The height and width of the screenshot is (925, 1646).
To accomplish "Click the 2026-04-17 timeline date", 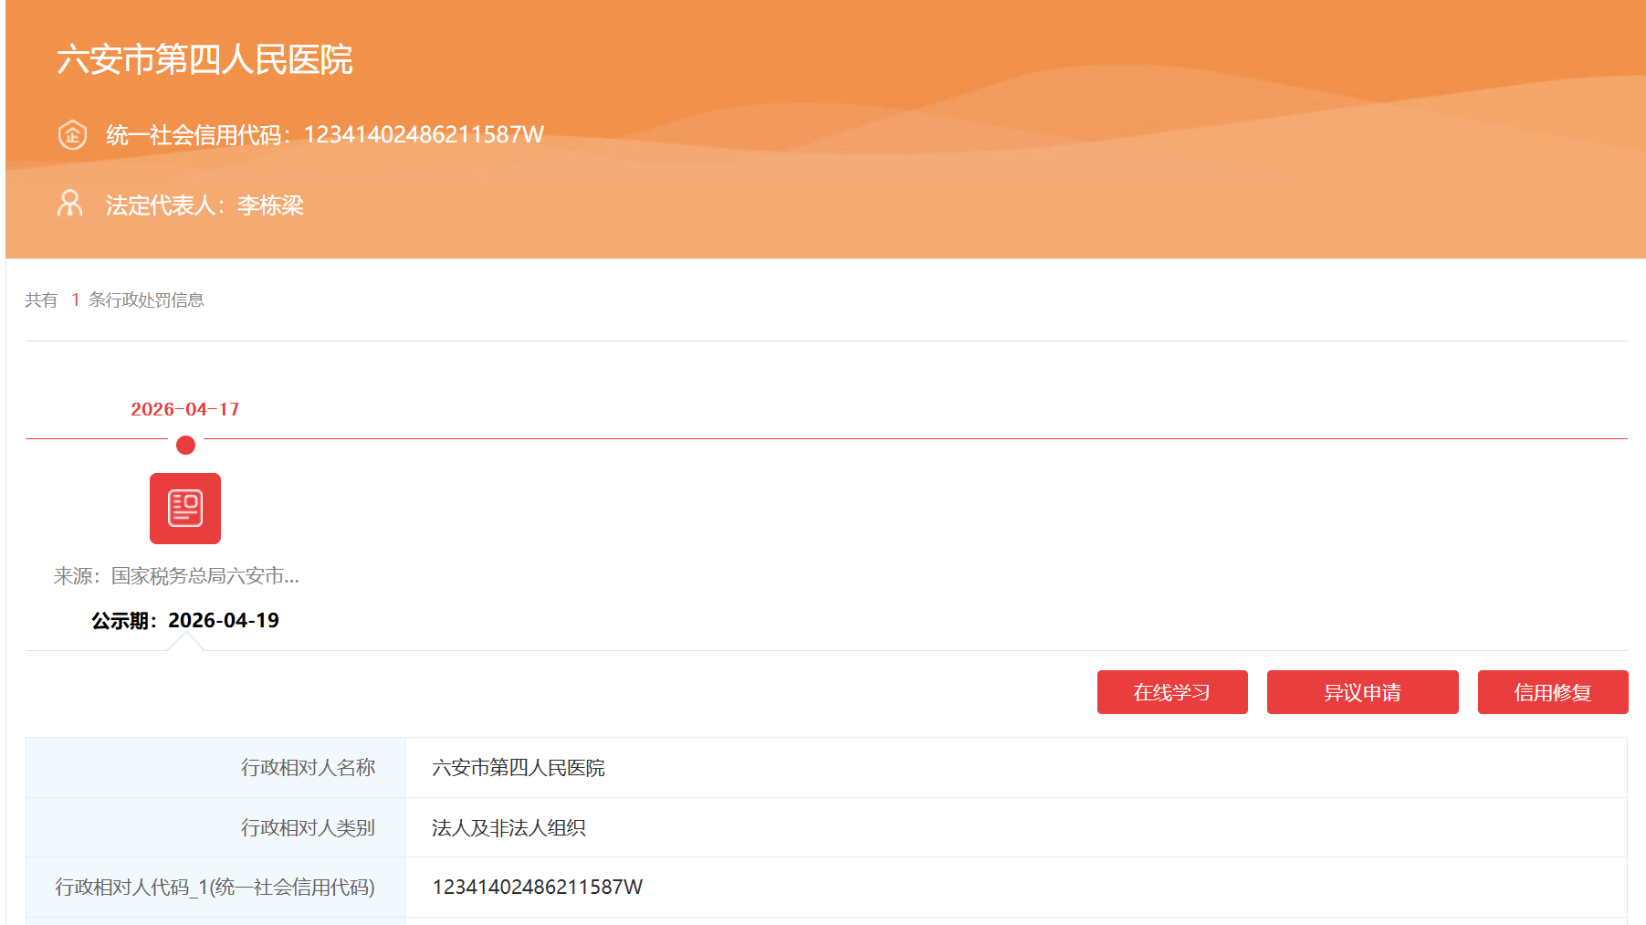I will [185, 409].
